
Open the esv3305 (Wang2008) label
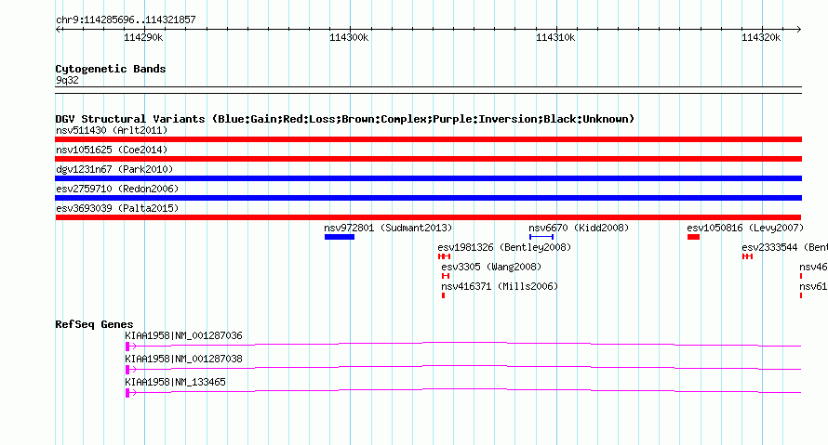point(491,267)
